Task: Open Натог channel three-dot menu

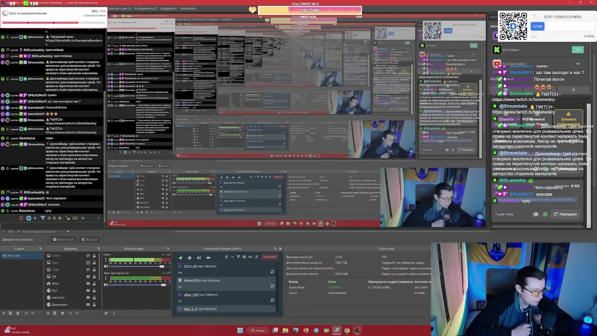Action: [x=106, y=259]
